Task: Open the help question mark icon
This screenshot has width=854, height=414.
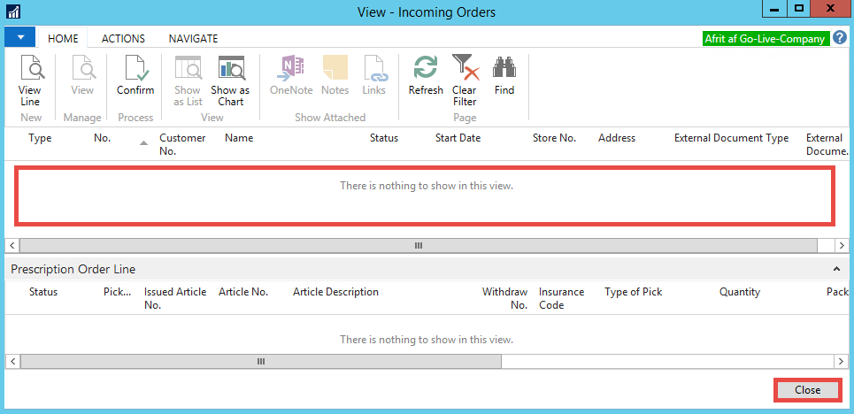Action: point(838,39)
